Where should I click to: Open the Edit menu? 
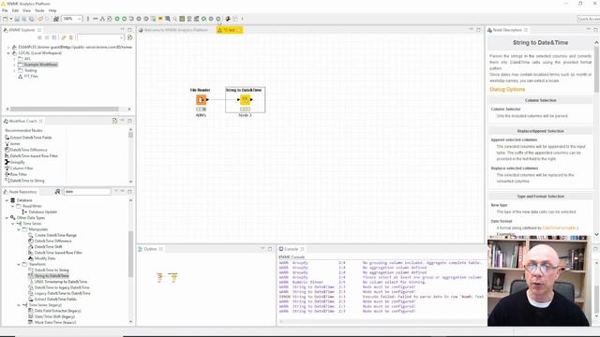pyautogui.click(x=15, y=10)
